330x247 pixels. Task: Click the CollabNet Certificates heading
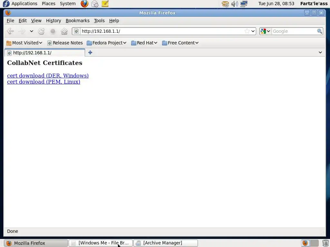tap(44, 63)
